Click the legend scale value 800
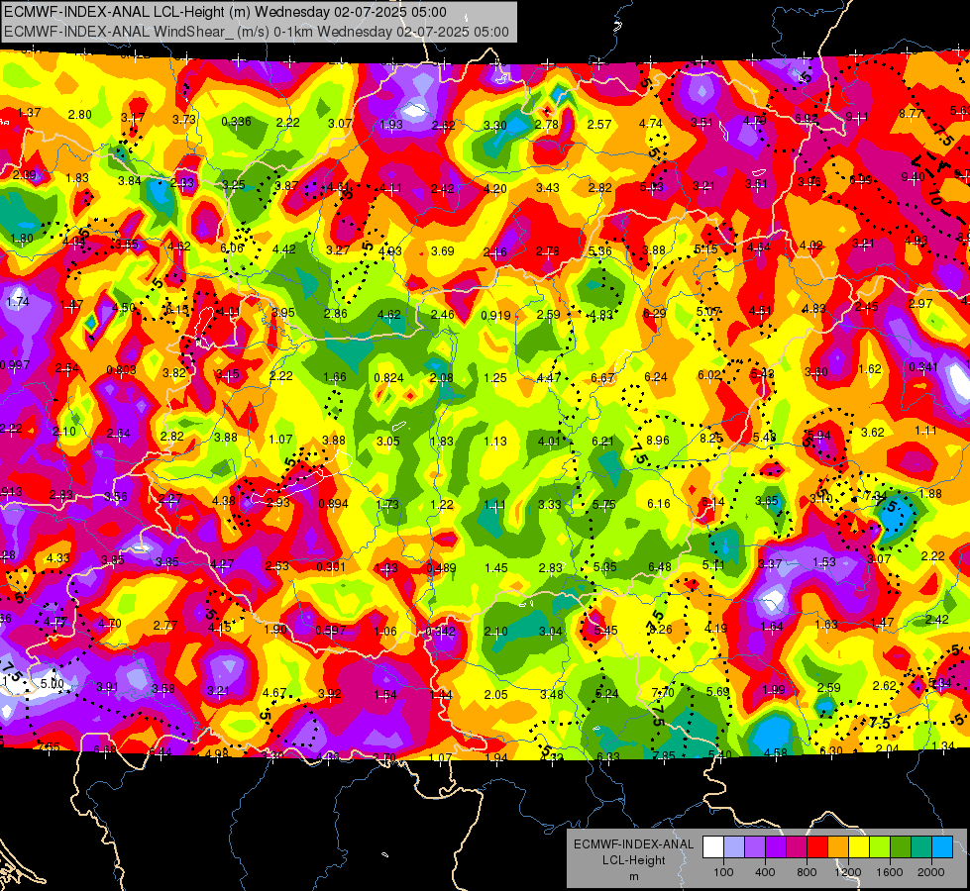 click(807, 872)
